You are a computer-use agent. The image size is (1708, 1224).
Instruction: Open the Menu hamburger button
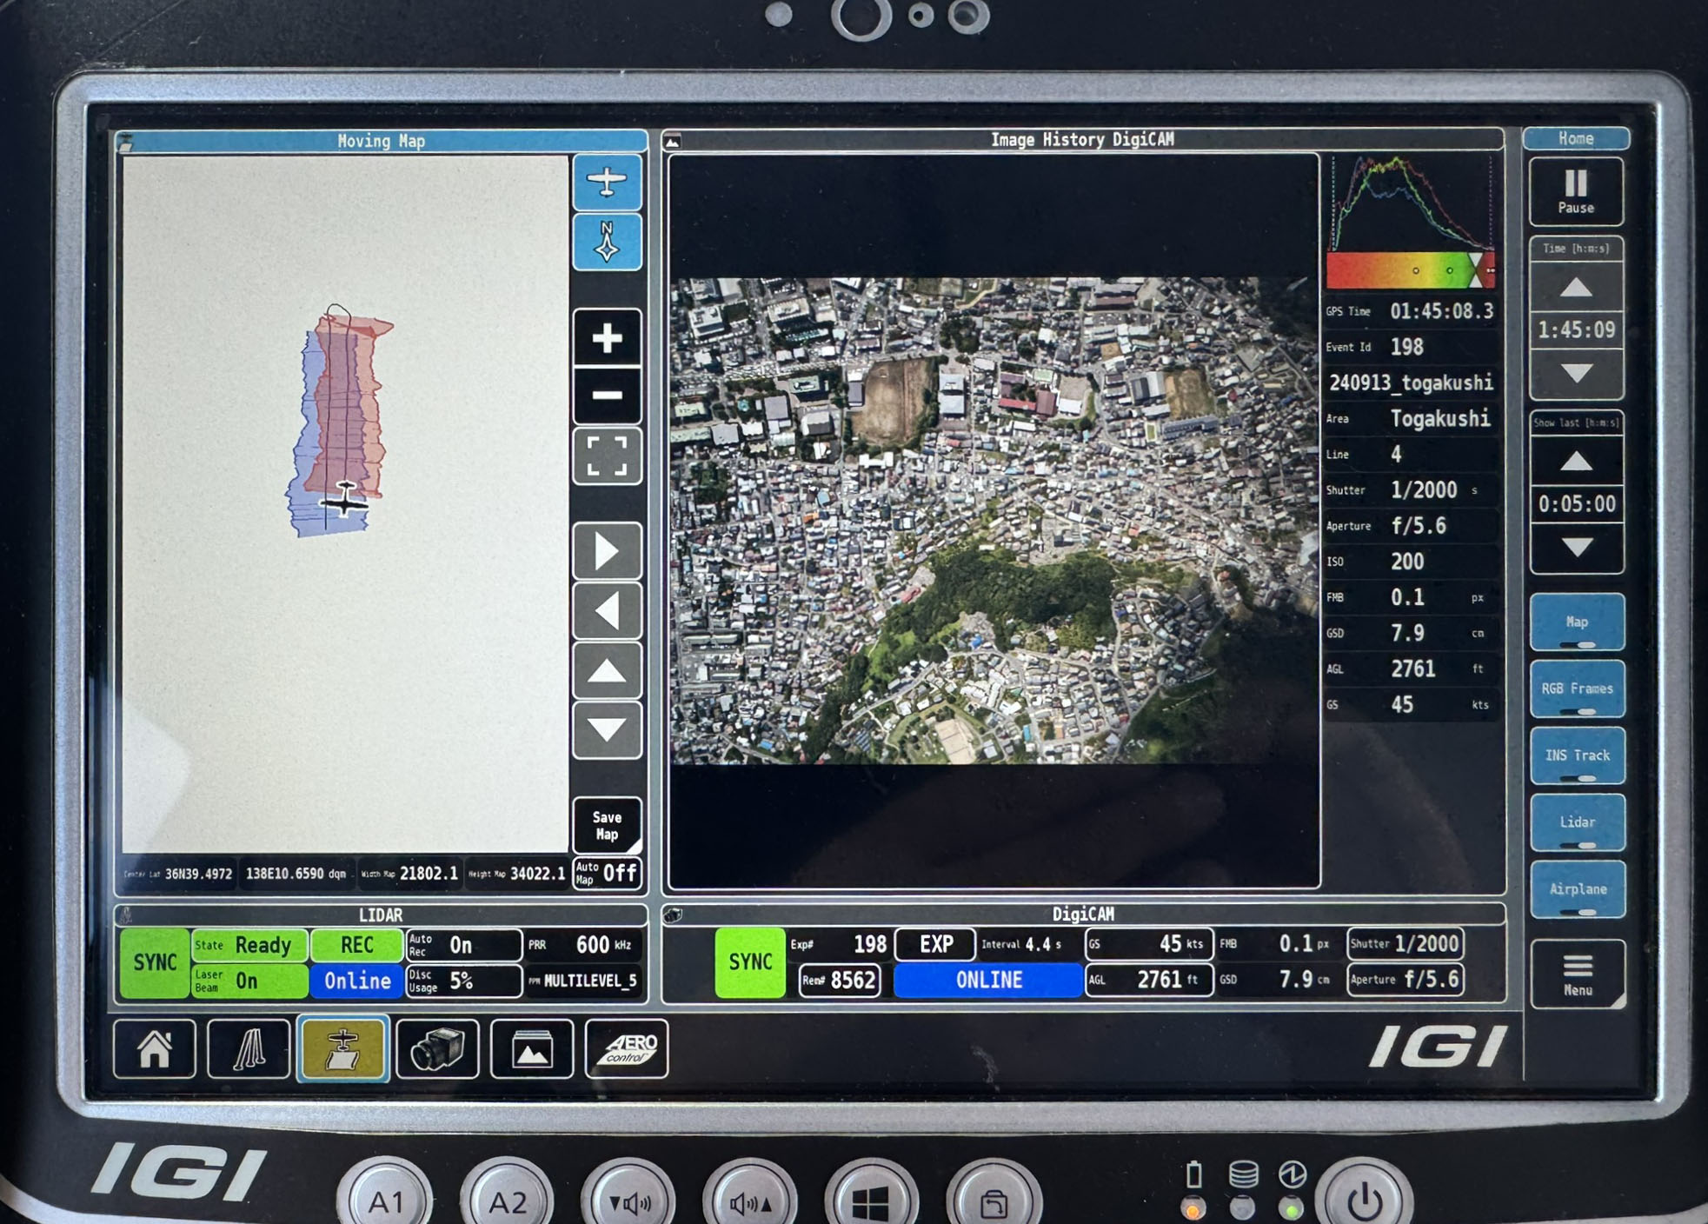(1577, 975)
